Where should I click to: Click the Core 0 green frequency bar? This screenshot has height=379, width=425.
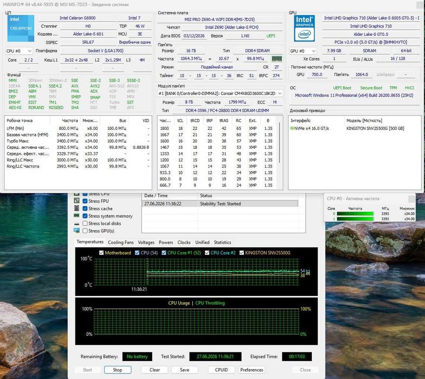(x=355, y=213)
